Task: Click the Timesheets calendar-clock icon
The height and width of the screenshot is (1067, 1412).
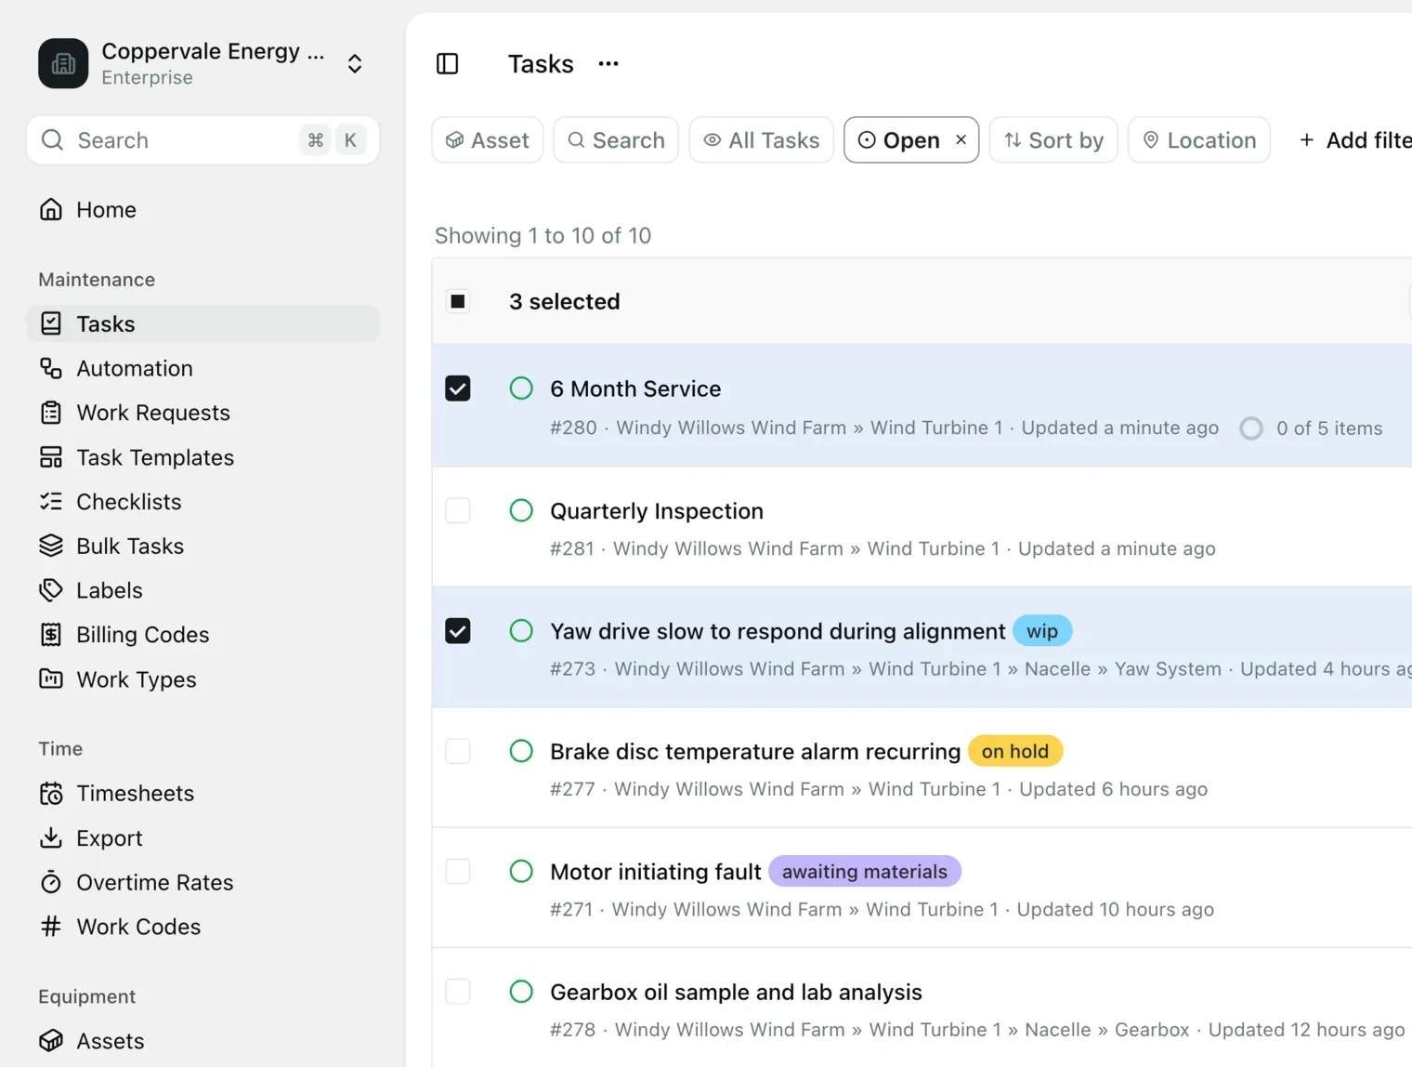Action: click(x=51, y=794)
